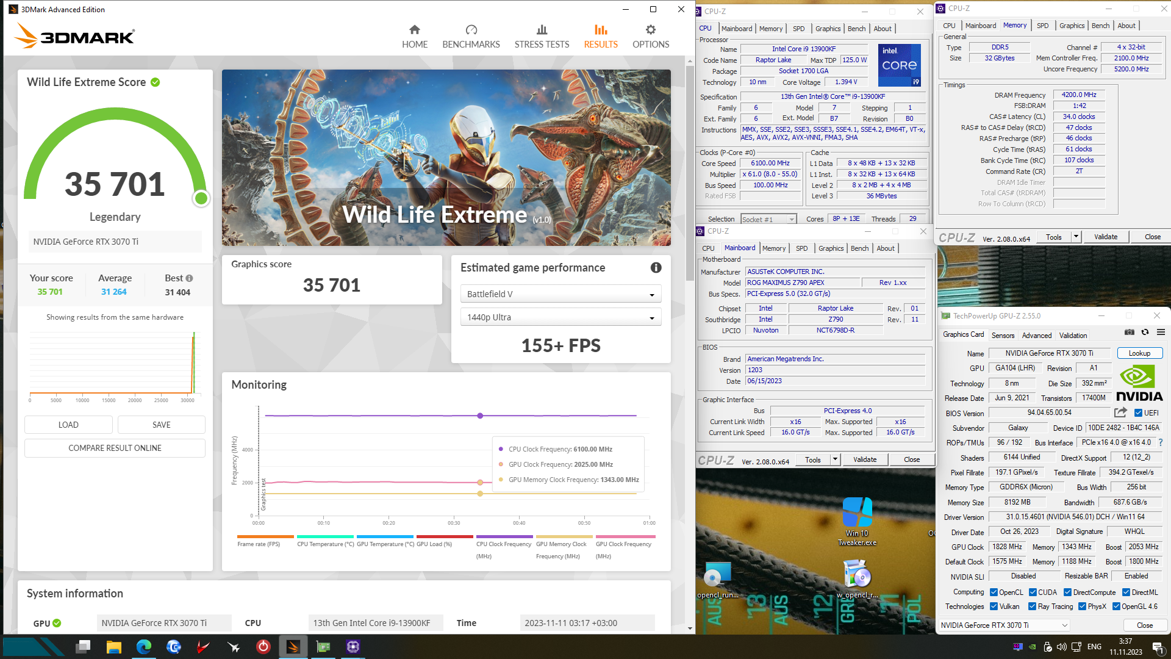1171x659 pixels.
Task: Open the GPU-Z hamburger menu
Action: 1161,332
